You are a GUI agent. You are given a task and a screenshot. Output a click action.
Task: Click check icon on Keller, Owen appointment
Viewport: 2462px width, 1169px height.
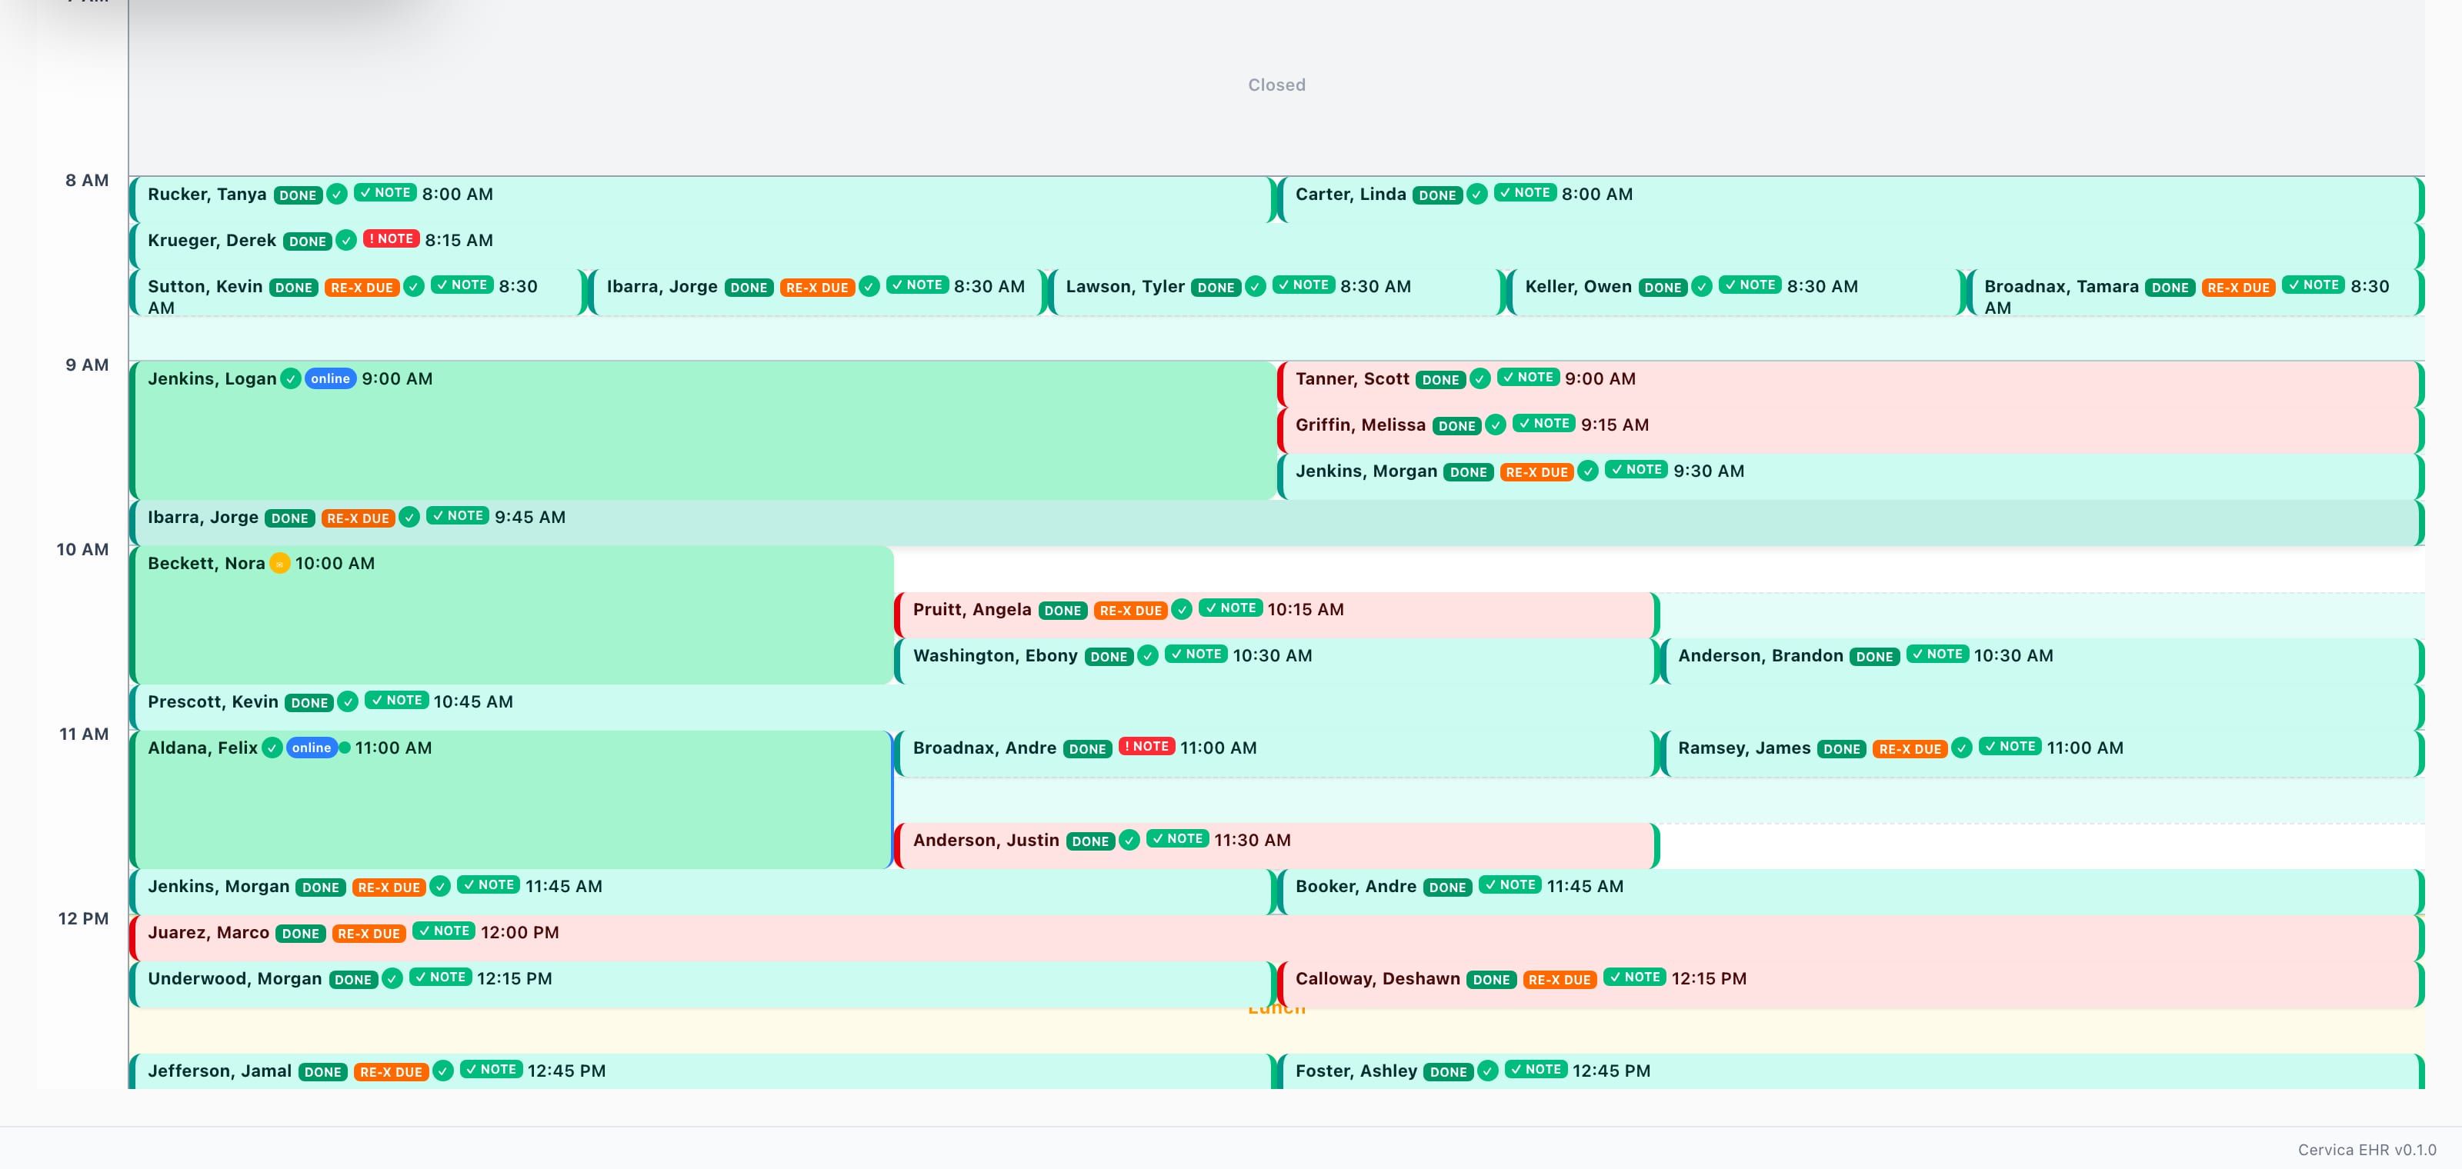1701,287
